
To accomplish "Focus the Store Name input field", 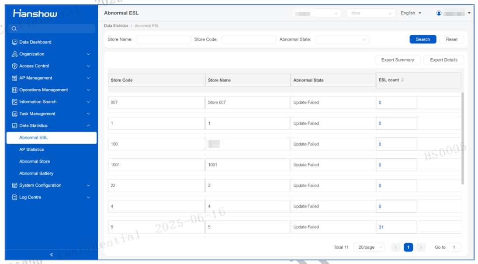I will (164, 39).
